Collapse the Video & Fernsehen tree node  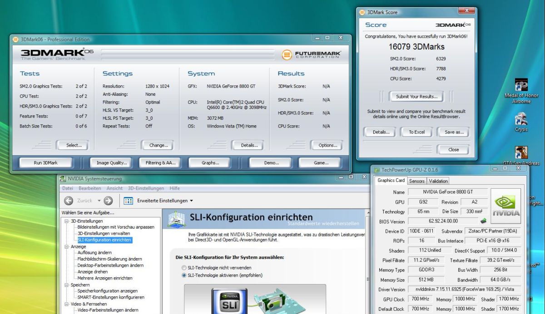(x=66, y=304)
